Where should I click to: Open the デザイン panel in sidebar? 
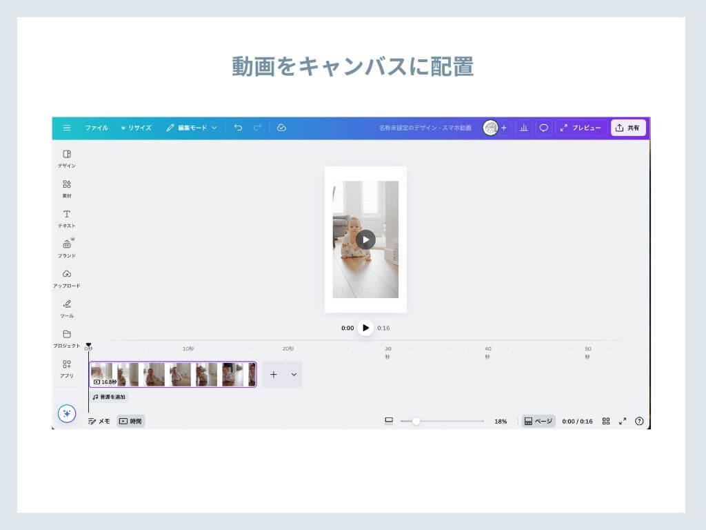[67, 159]
